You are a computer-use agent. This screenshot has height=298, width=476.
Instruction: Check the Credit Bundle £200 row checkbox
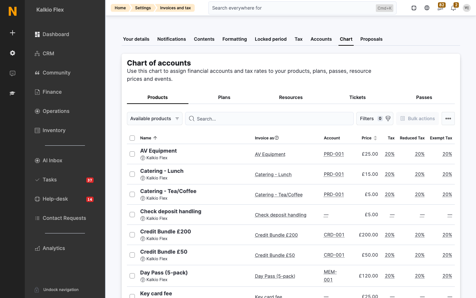132,235
